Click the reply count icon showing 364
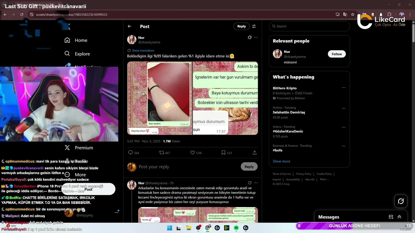Viewport: 415px width, 233px height. click(131, 153)
